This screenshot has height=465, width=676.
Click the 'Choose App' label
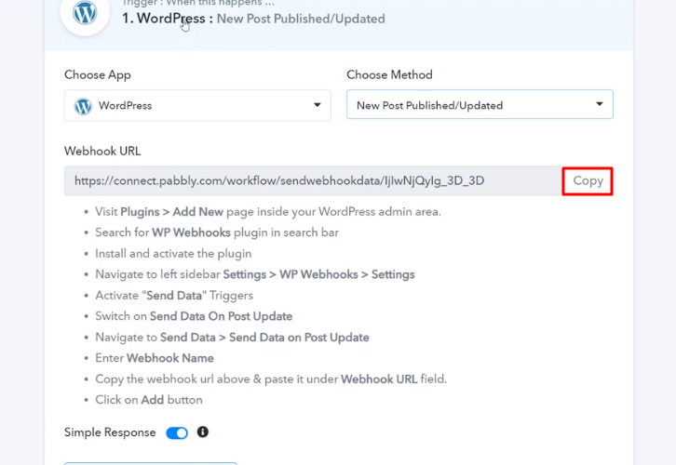[x=98, y=75]
